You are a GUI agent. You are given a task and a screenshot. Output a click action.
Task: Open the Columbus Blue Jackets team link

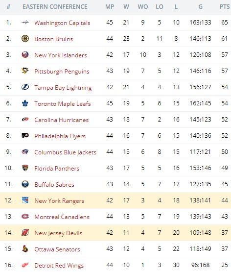click(65, 152)
